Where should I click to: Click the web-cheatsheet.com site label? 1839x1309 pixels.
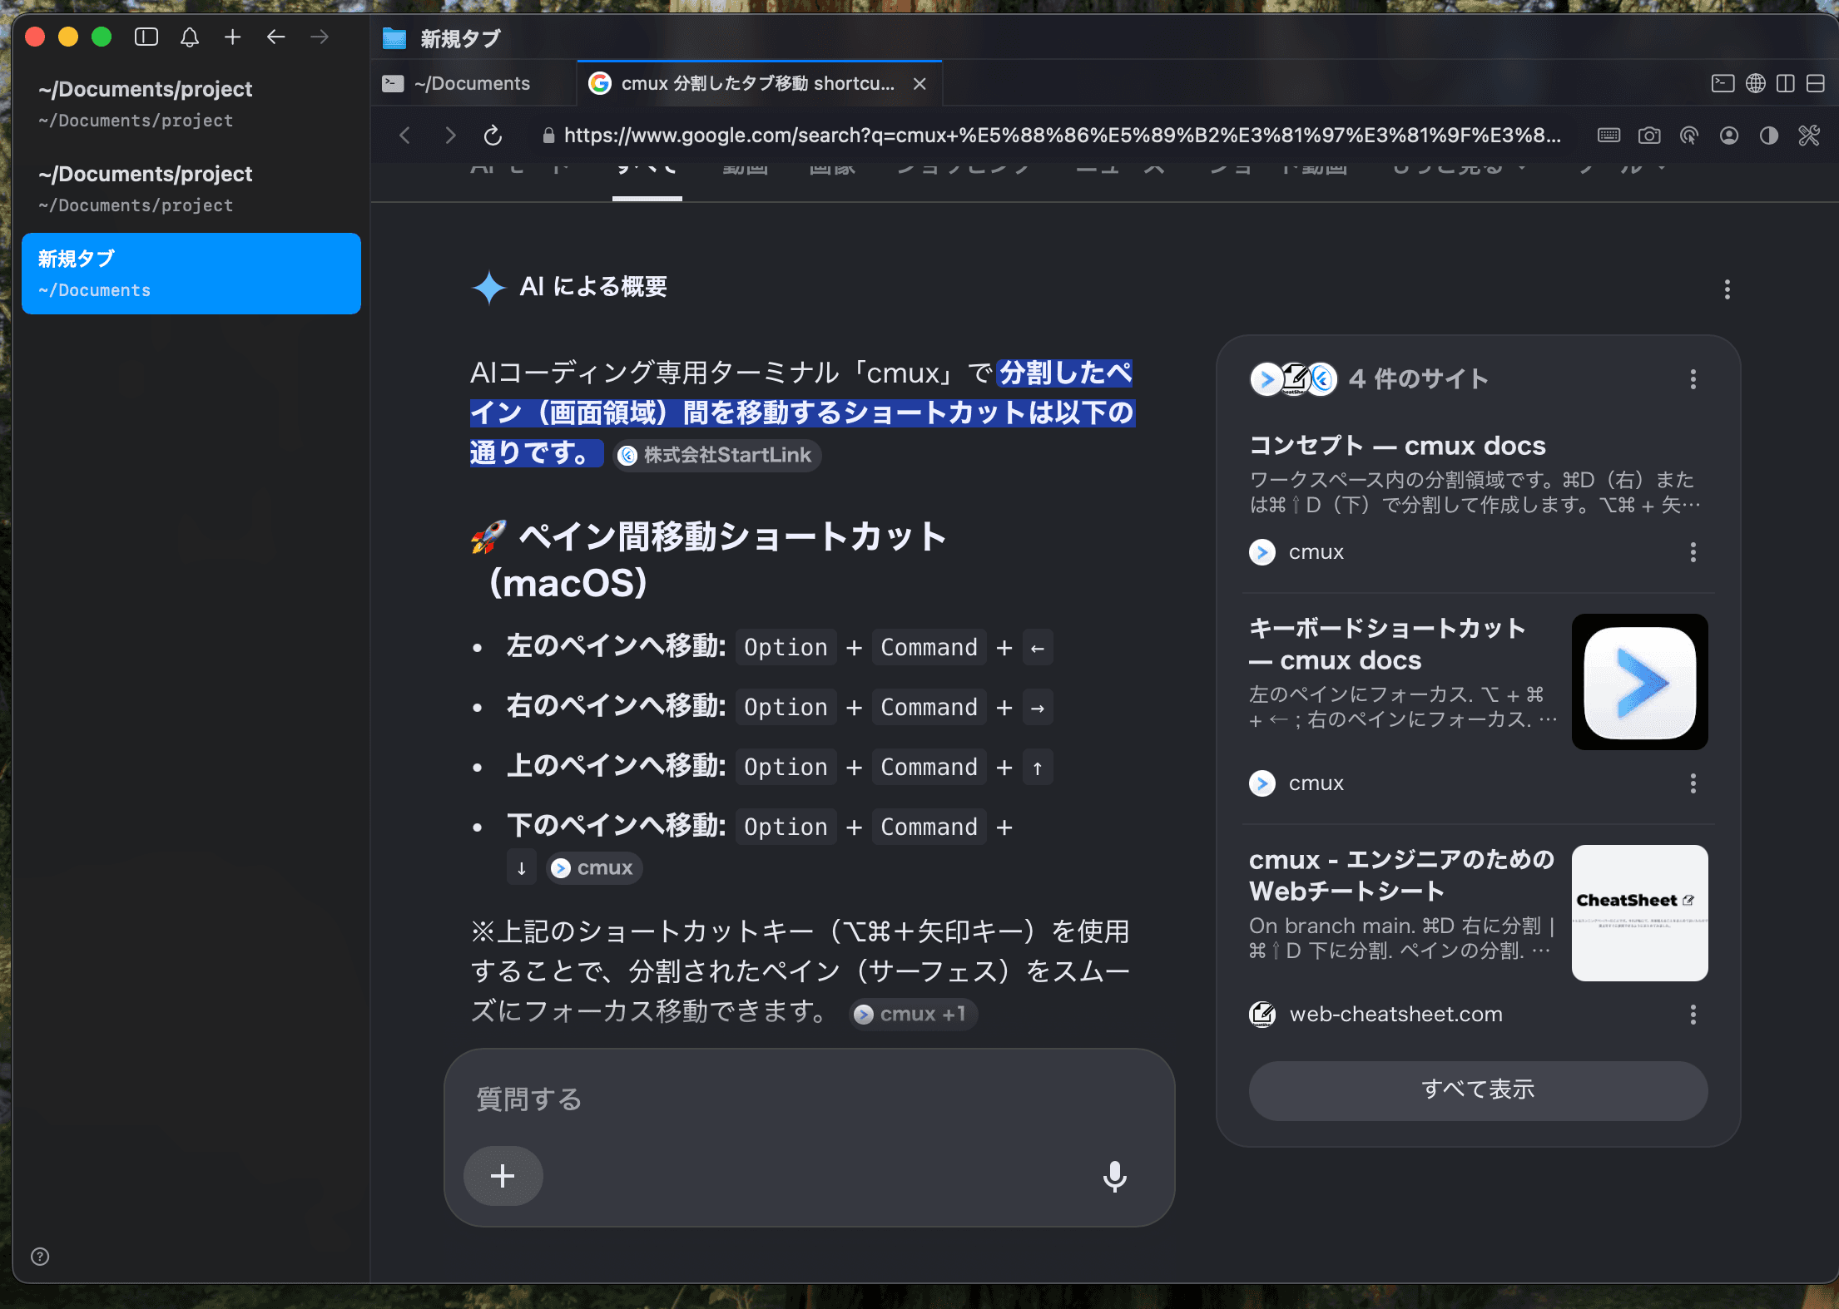(1395, 1014)
